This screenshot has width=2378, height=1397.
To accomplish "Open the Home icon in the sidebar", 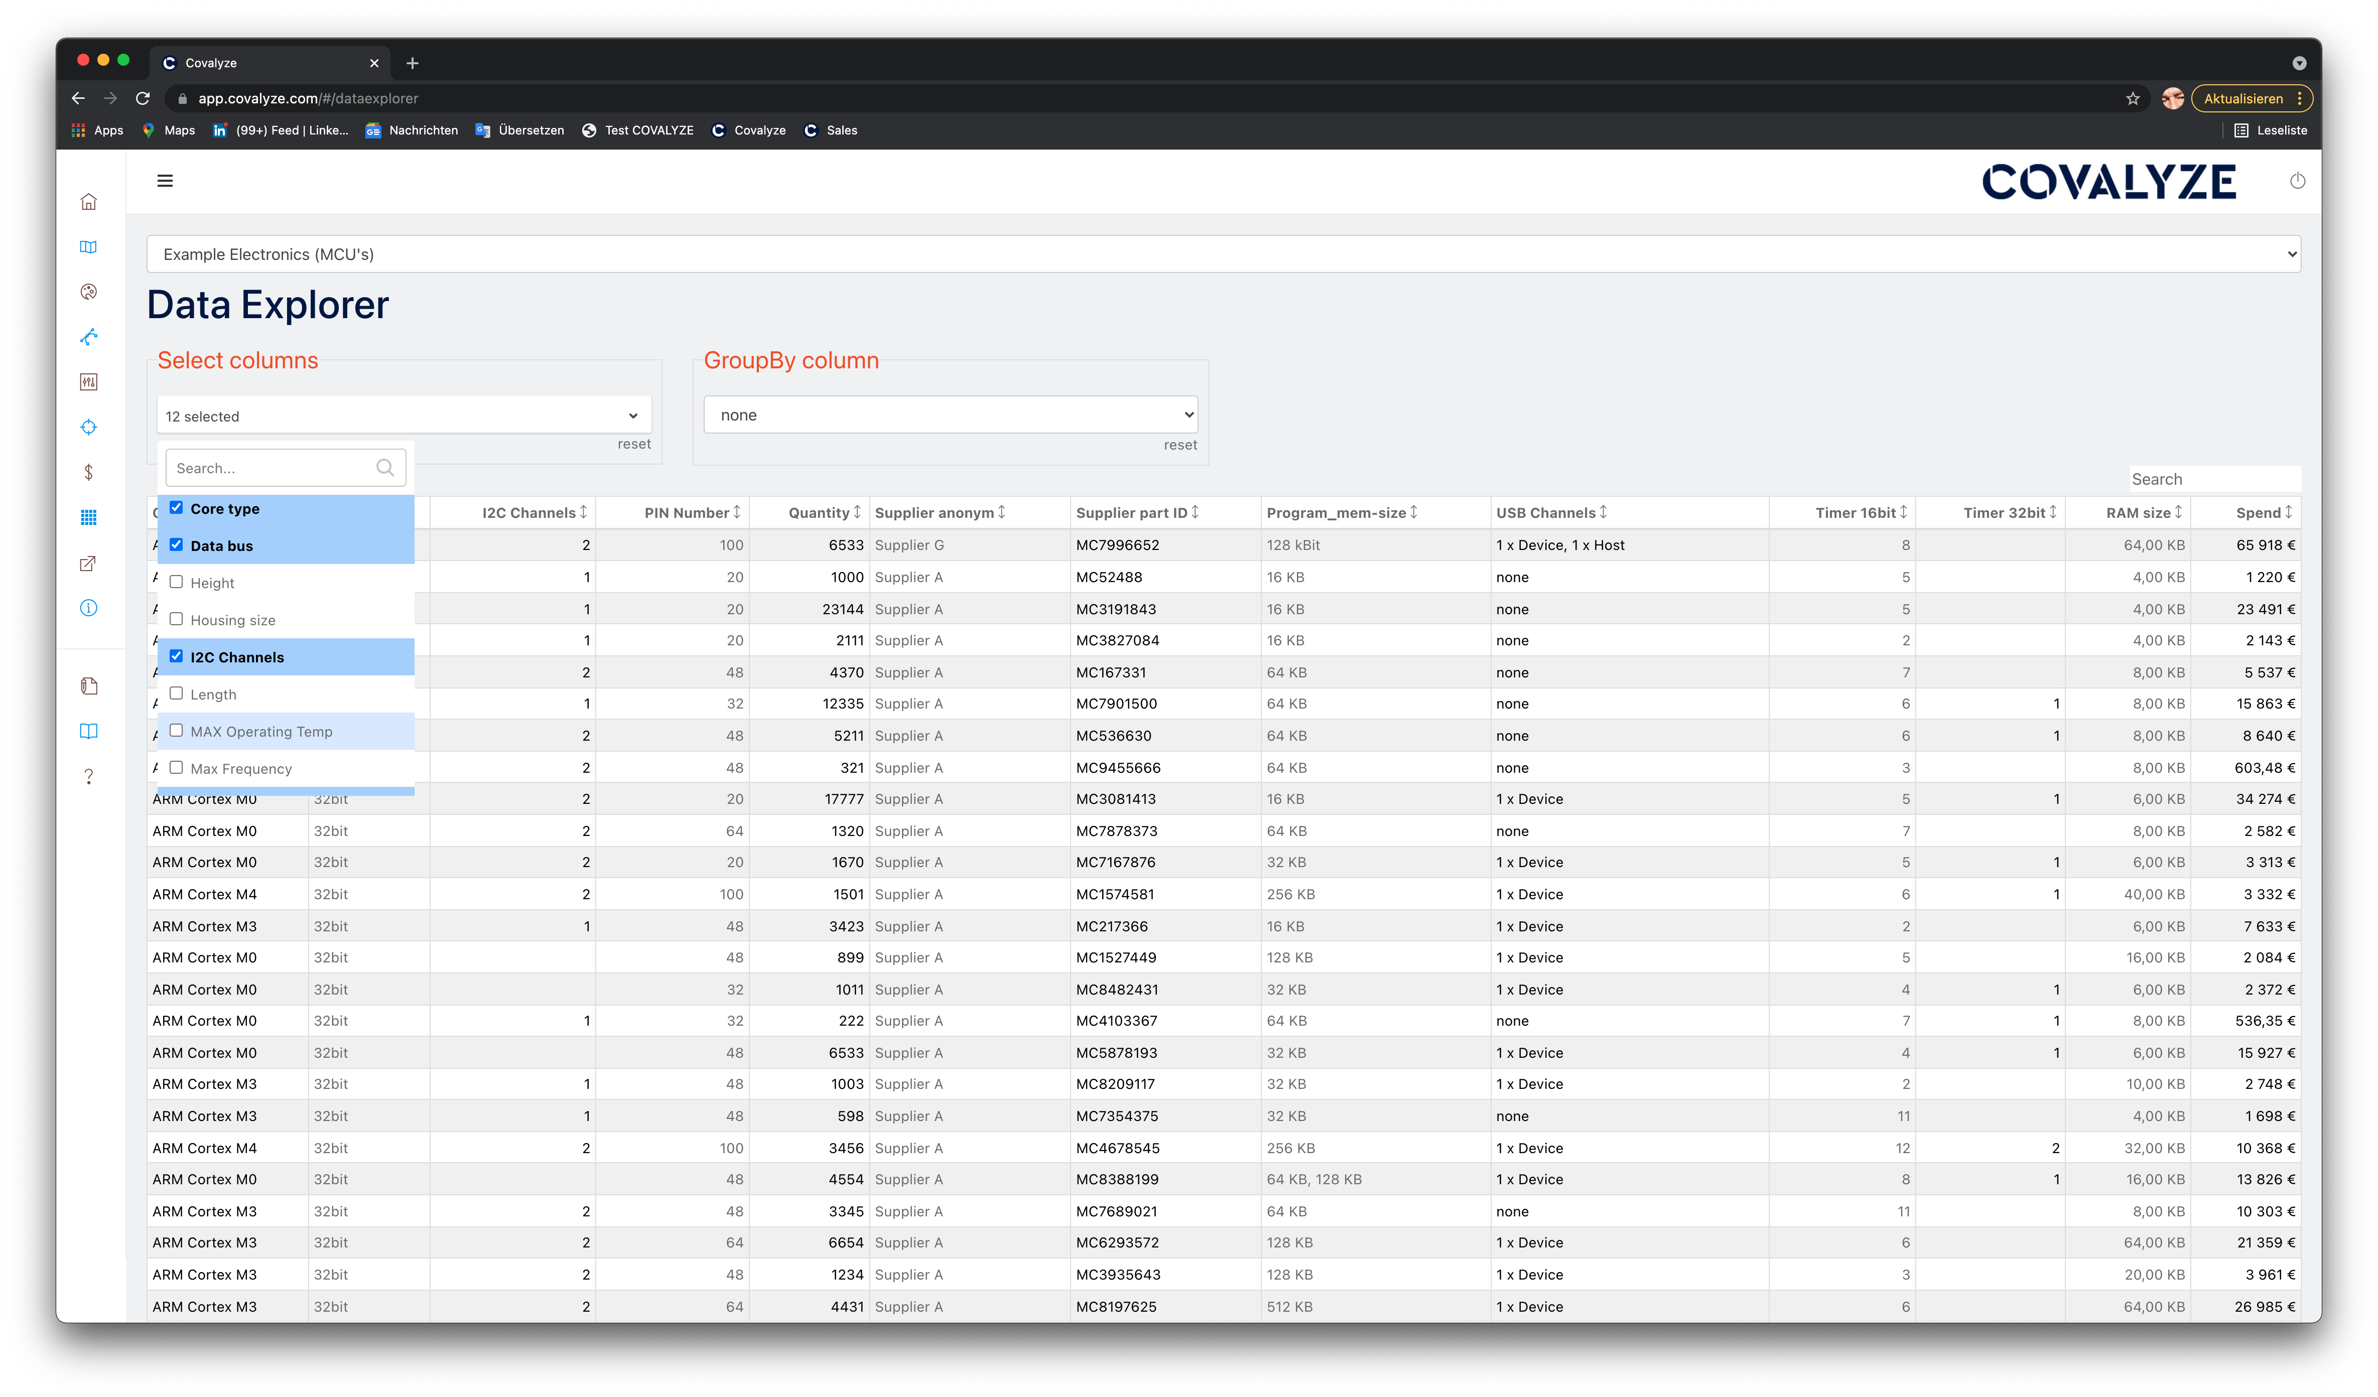I will pyautogui.click(x=89, y=202).
